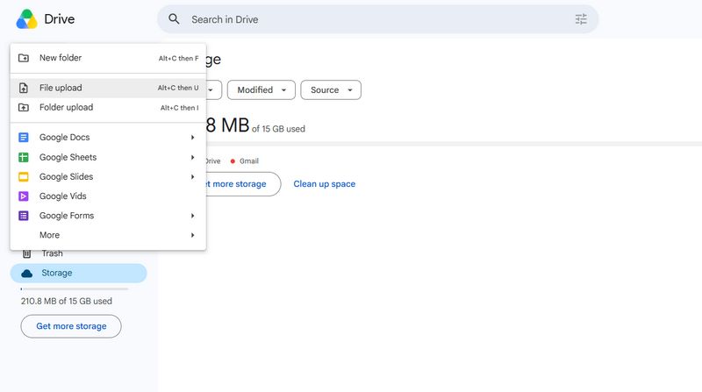Viewport: 702px width, 392px height.
Task: Click the New folder icon
Action: [x=24, y=58]
